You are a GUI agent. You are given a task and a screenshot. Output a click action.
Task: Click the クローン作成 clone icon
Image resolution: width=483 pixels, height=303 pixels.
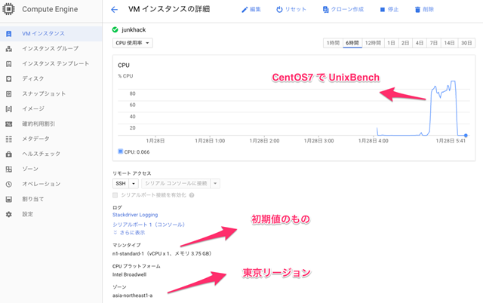point(325,10)
